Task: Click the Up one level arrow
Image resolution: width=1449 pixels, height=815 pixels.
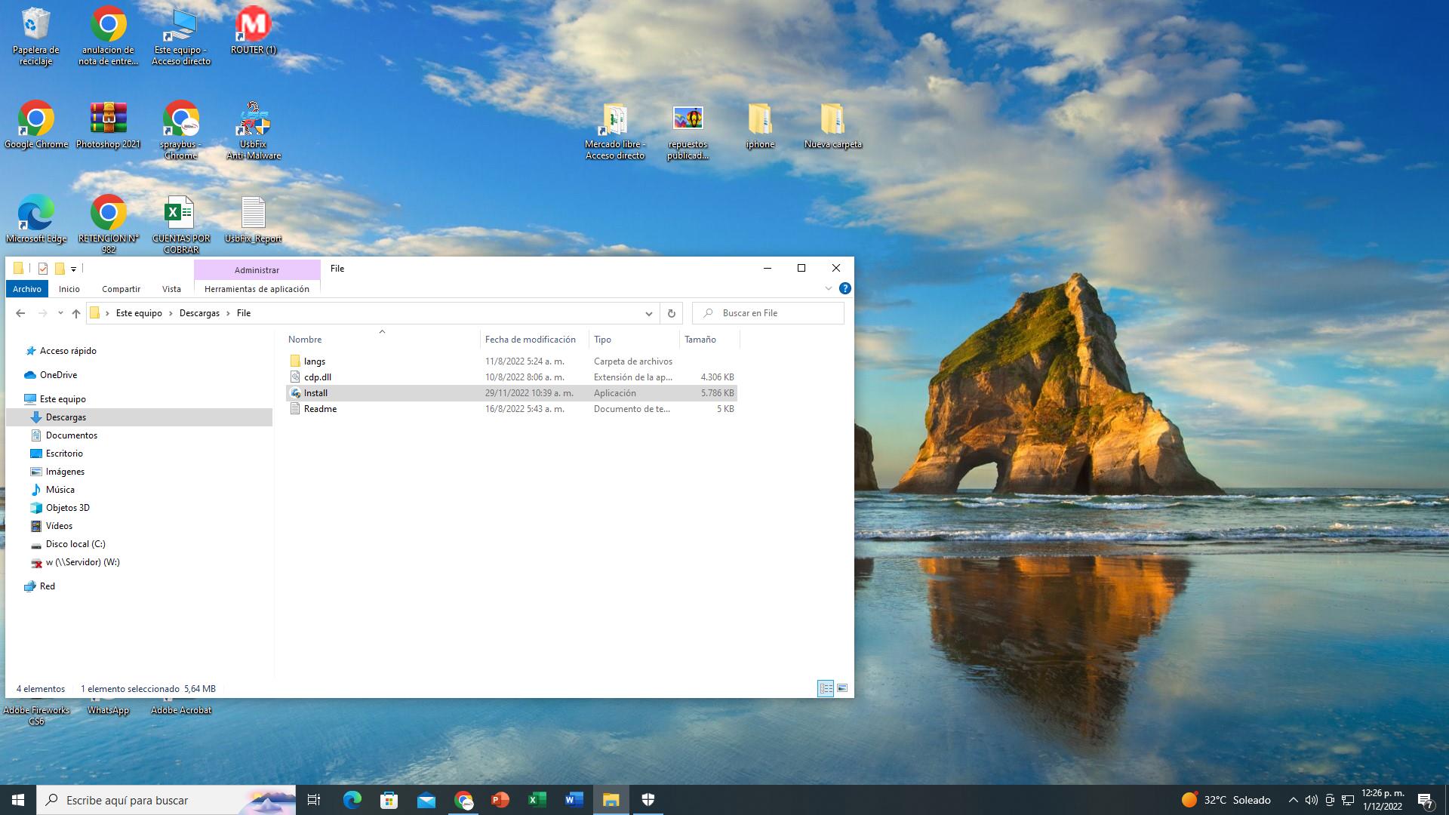Action: pyautogui.click(x=75, y=313)
